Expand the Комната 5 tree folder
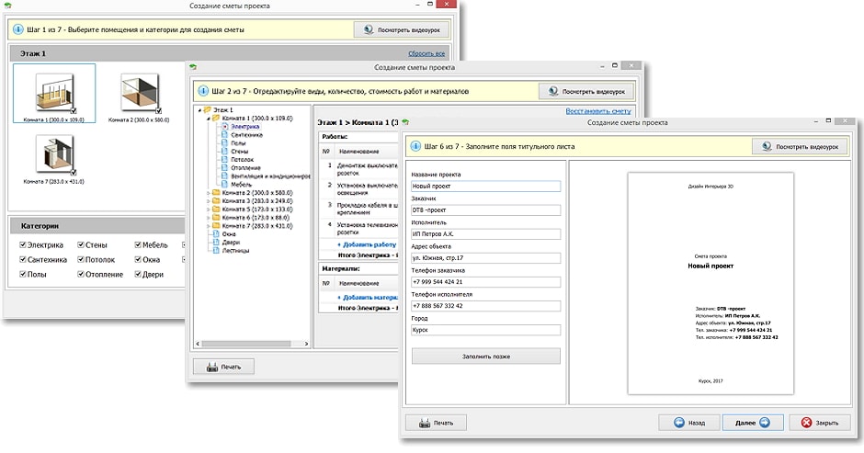 [208, 209]
